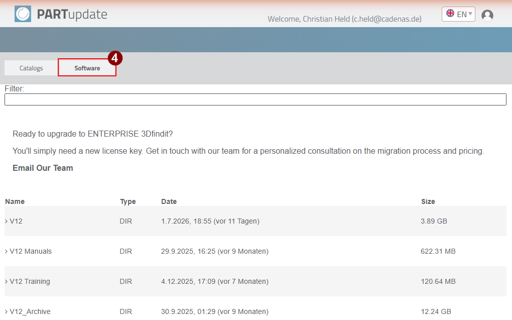
Task: Click the DIR type in V12 Manuals row
Action: (125, 251)
